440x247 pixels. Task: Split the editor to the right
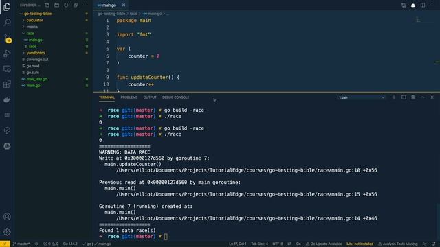pos(423,5)
